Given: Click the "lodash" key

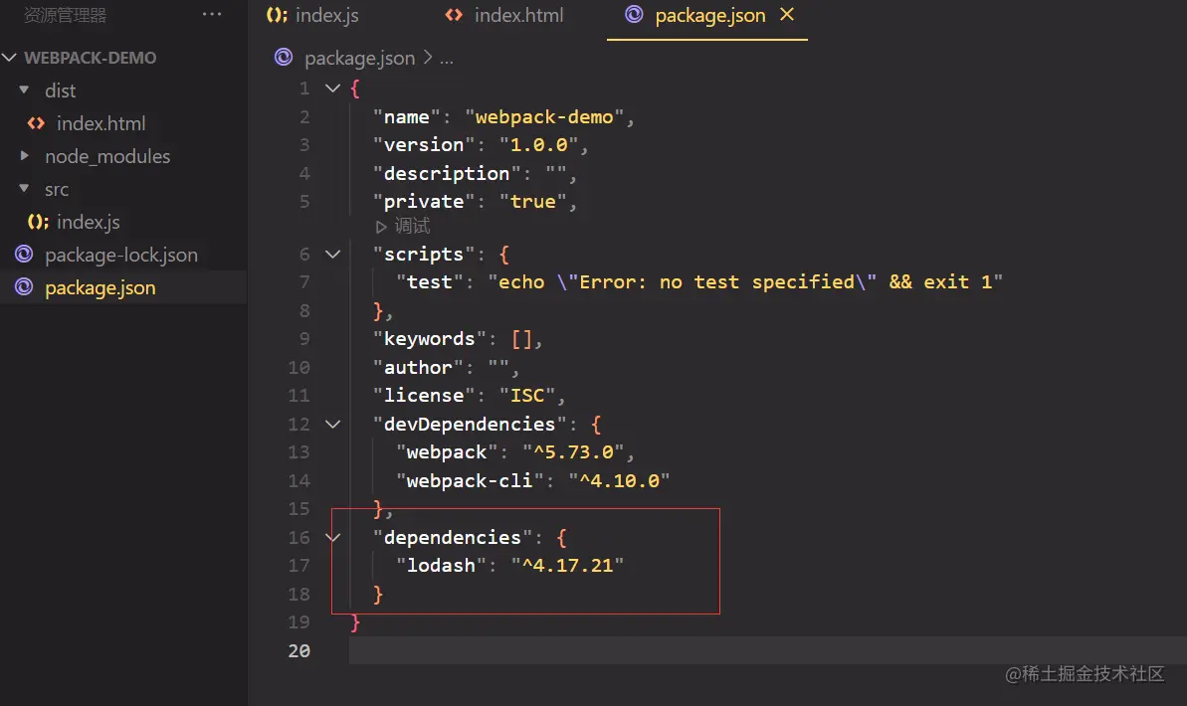Looking at the screenshot, I should point(441,565).
